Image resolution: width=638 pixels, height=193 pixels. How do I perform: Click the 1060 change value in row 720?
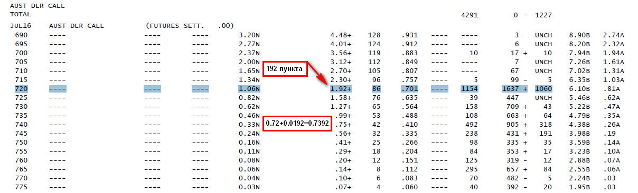click(543, 89)
